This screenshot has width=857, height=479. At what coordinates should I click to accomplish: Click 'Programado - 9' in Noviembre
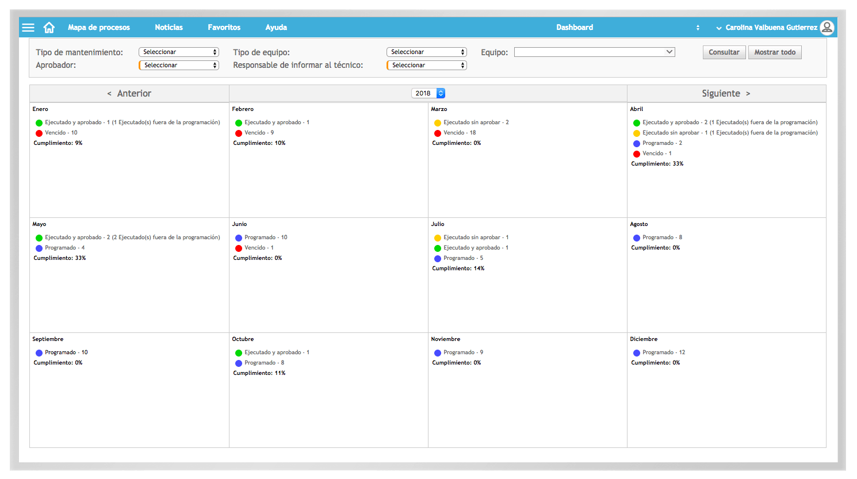tap(464, 352)
